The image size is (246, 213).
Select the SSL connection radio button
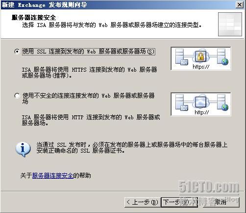coord(17,52)
